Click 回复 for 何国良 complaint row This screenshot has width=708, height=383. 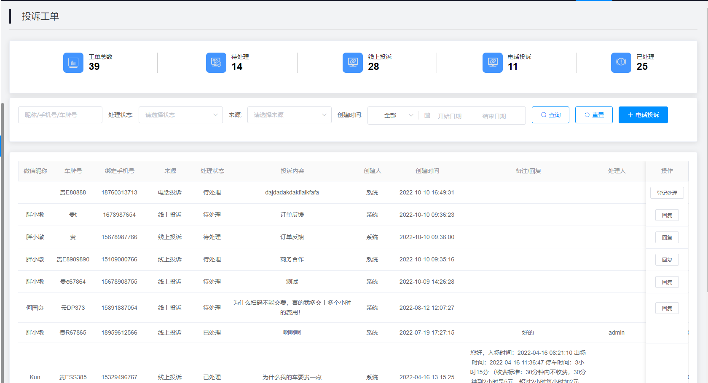667,308
